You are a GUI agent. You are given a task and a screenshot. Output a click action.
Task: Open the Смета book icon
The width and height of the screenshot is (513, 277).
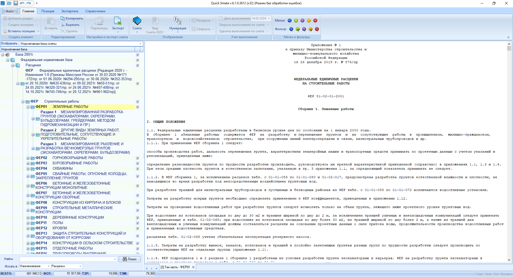(x=137, y=21)
